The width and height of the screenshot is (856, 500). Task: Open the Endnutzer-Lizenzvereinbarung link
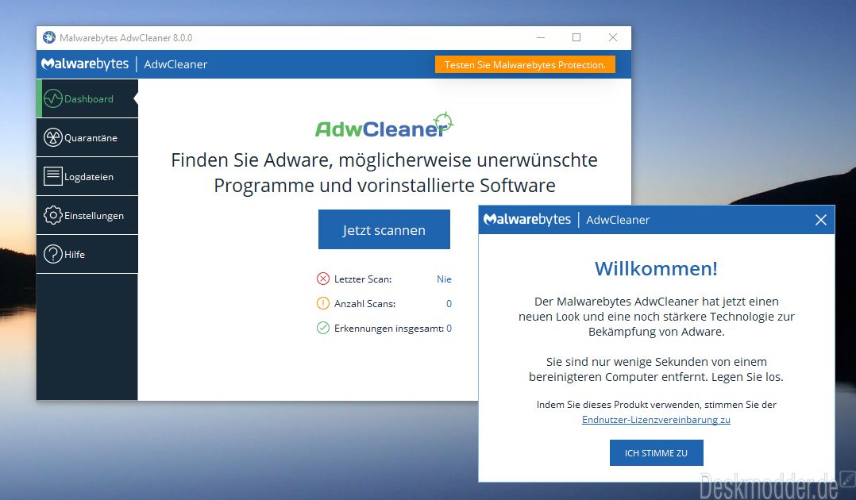656,420
